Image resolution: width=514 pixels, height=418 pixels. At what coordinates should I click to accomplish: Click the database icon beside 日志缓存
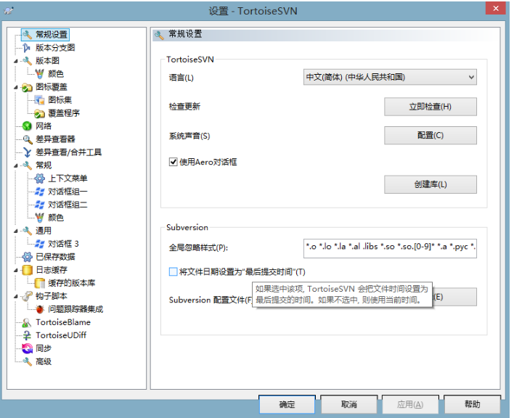(27, 270)
